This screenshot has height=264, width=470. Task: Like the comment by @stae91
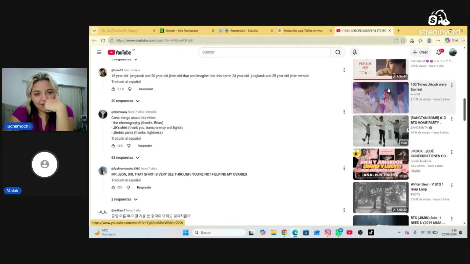pos(113,89)
